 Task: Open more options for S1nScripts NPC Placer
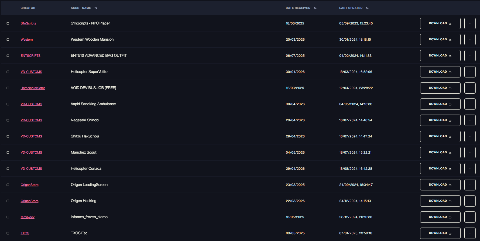(x=470, y=23)
